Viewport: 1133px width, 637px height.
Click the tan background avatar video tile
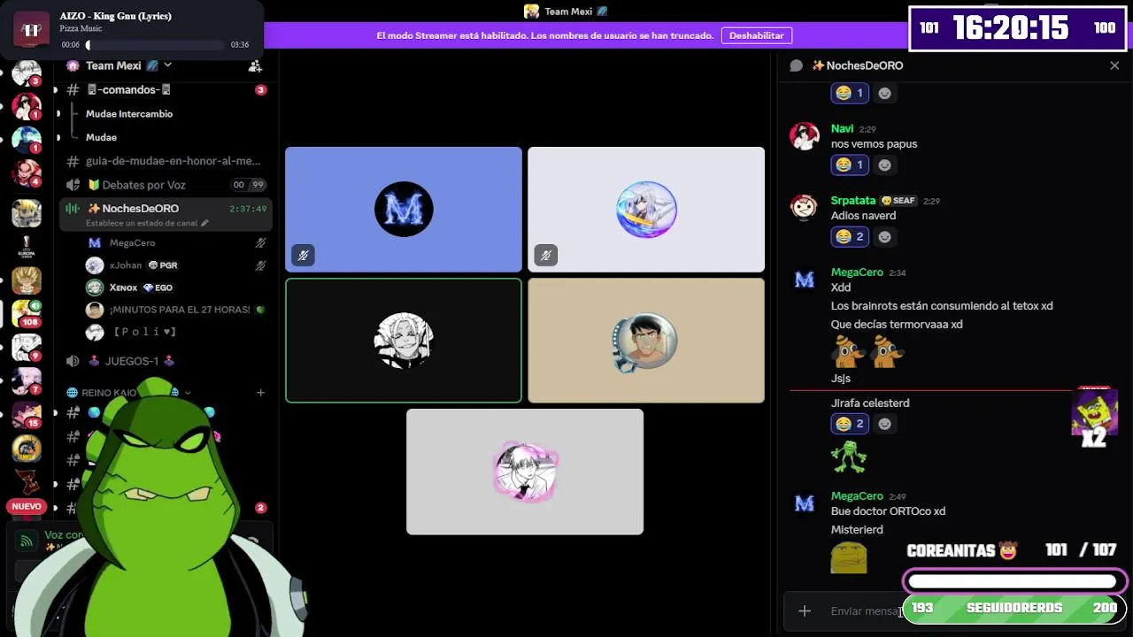(646, 341)
